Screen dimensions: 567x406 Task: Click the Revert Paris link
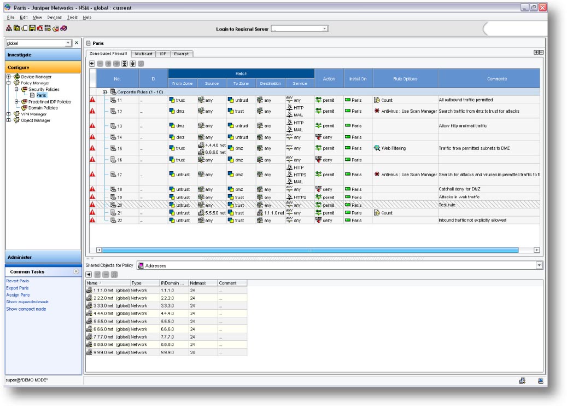[x=17, y=281]
